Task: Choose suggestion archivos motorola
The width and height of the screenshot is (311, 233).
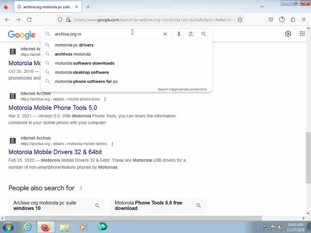Action: [126, 54]
